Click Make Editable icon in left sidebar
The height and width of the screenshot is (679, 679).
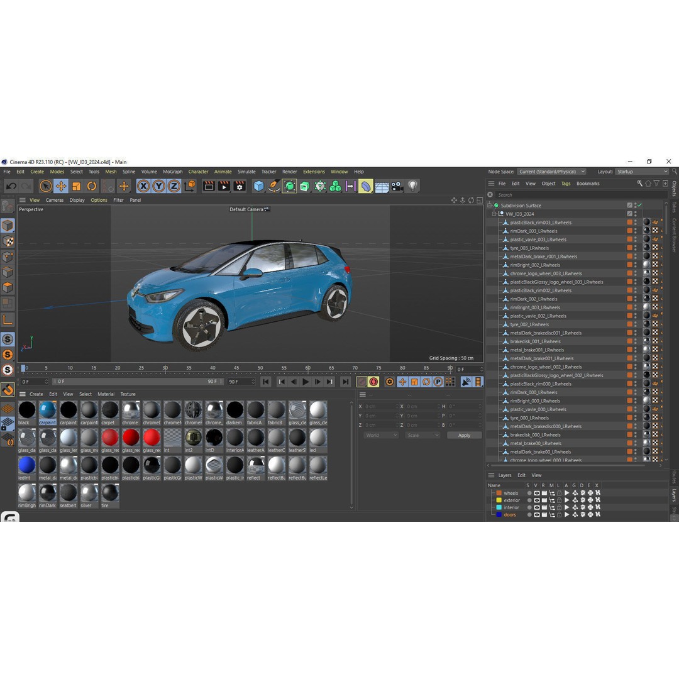coord(8,206)
